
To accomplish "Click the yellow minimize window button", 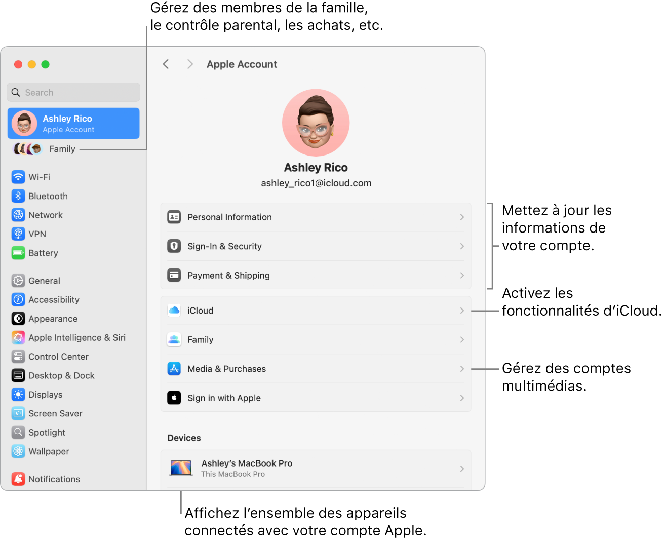I will tap(31, 64).
